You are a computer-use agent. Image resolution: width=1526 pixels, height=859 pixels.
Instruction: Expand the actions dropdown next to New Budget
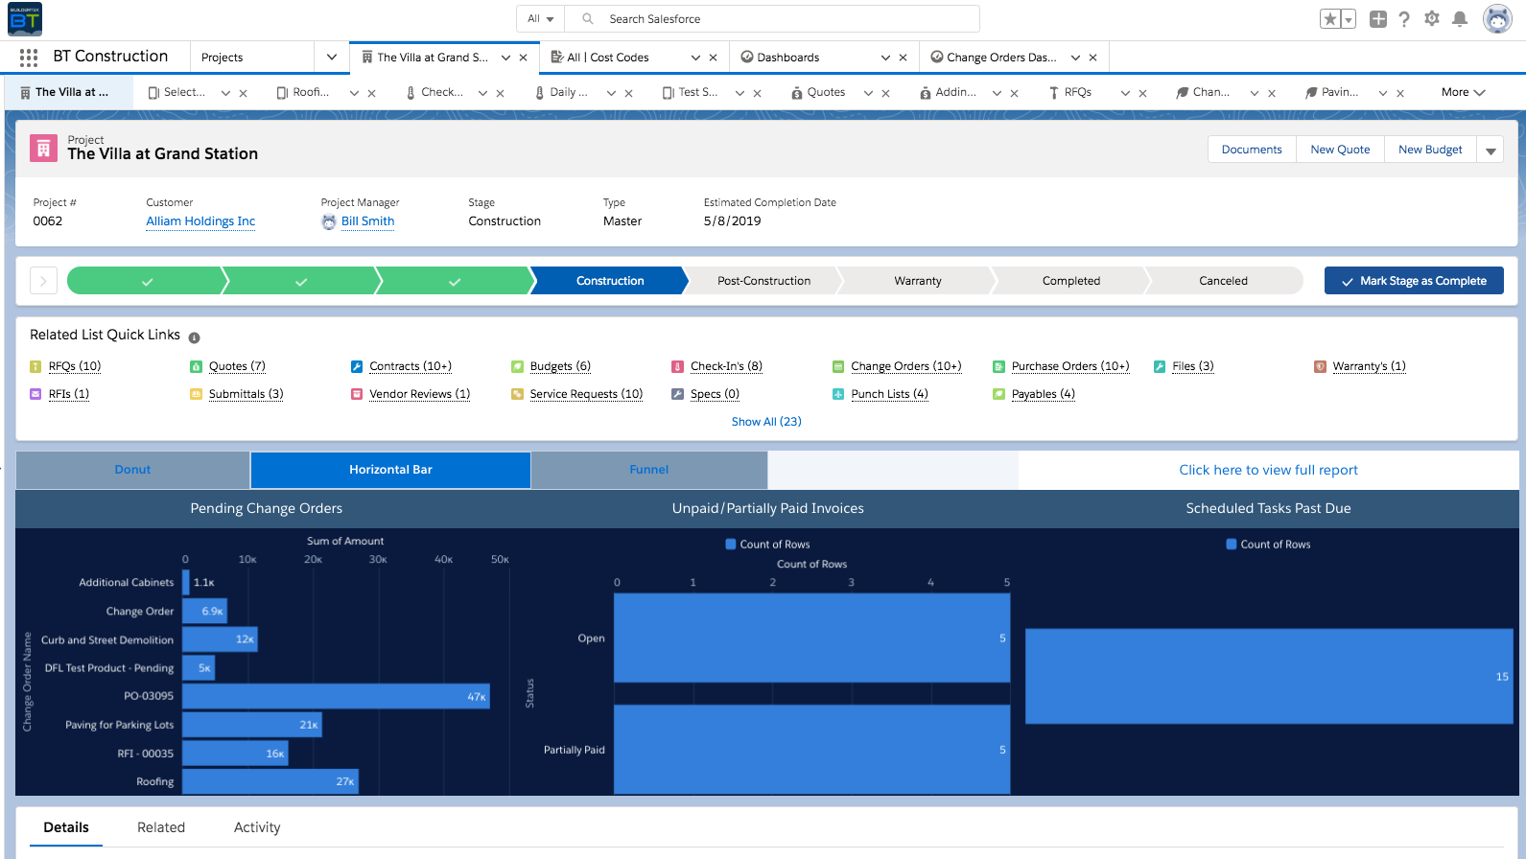click(1491, 151)
